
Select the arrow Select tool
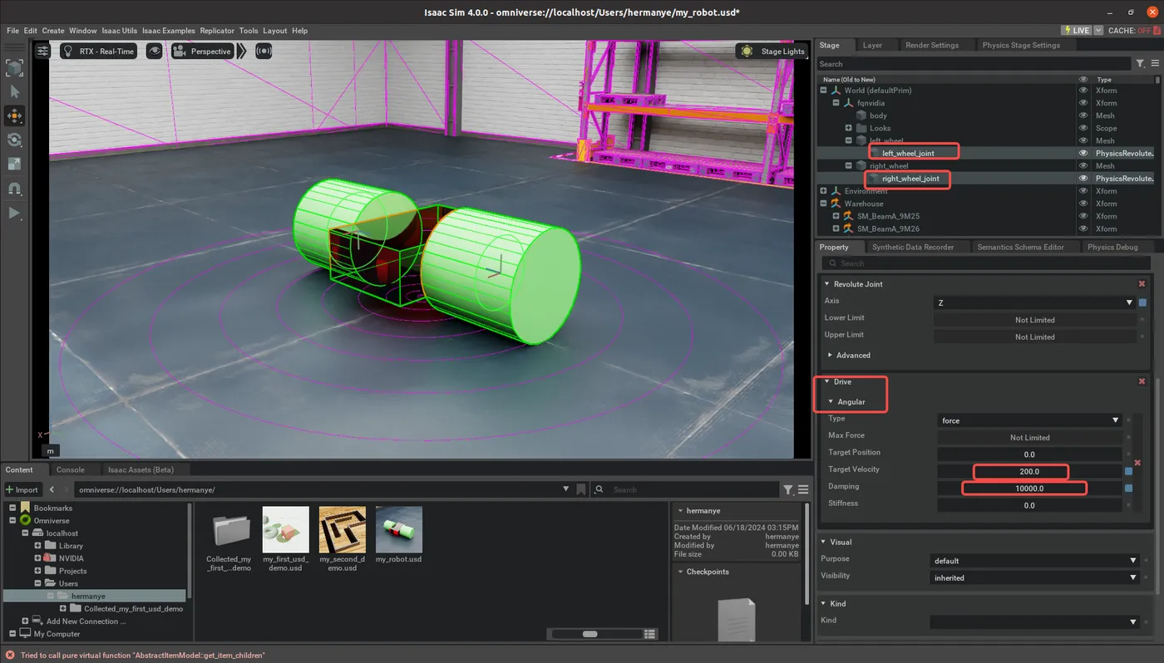click(x=14, y=92)
